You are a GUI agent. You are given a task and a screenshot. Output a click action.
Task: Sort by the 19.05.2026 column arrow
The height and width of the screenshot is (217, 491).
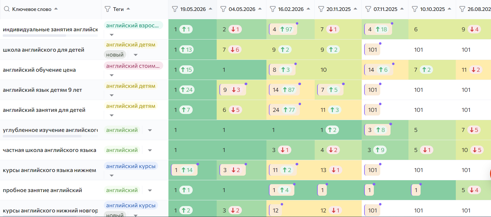211,9
